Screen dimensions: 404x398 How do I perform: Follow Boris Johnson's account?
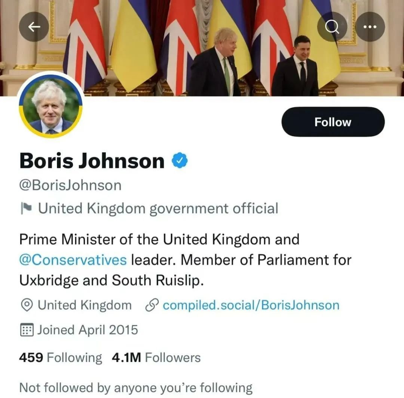[x=333, y=122]
